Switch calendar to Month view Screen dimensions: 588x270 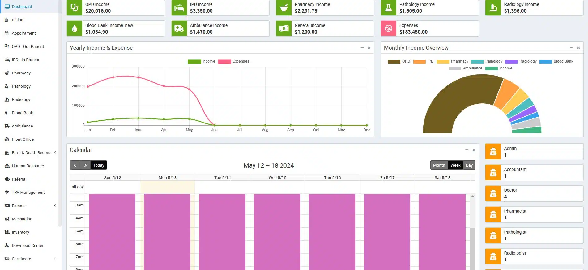point(439,165)
